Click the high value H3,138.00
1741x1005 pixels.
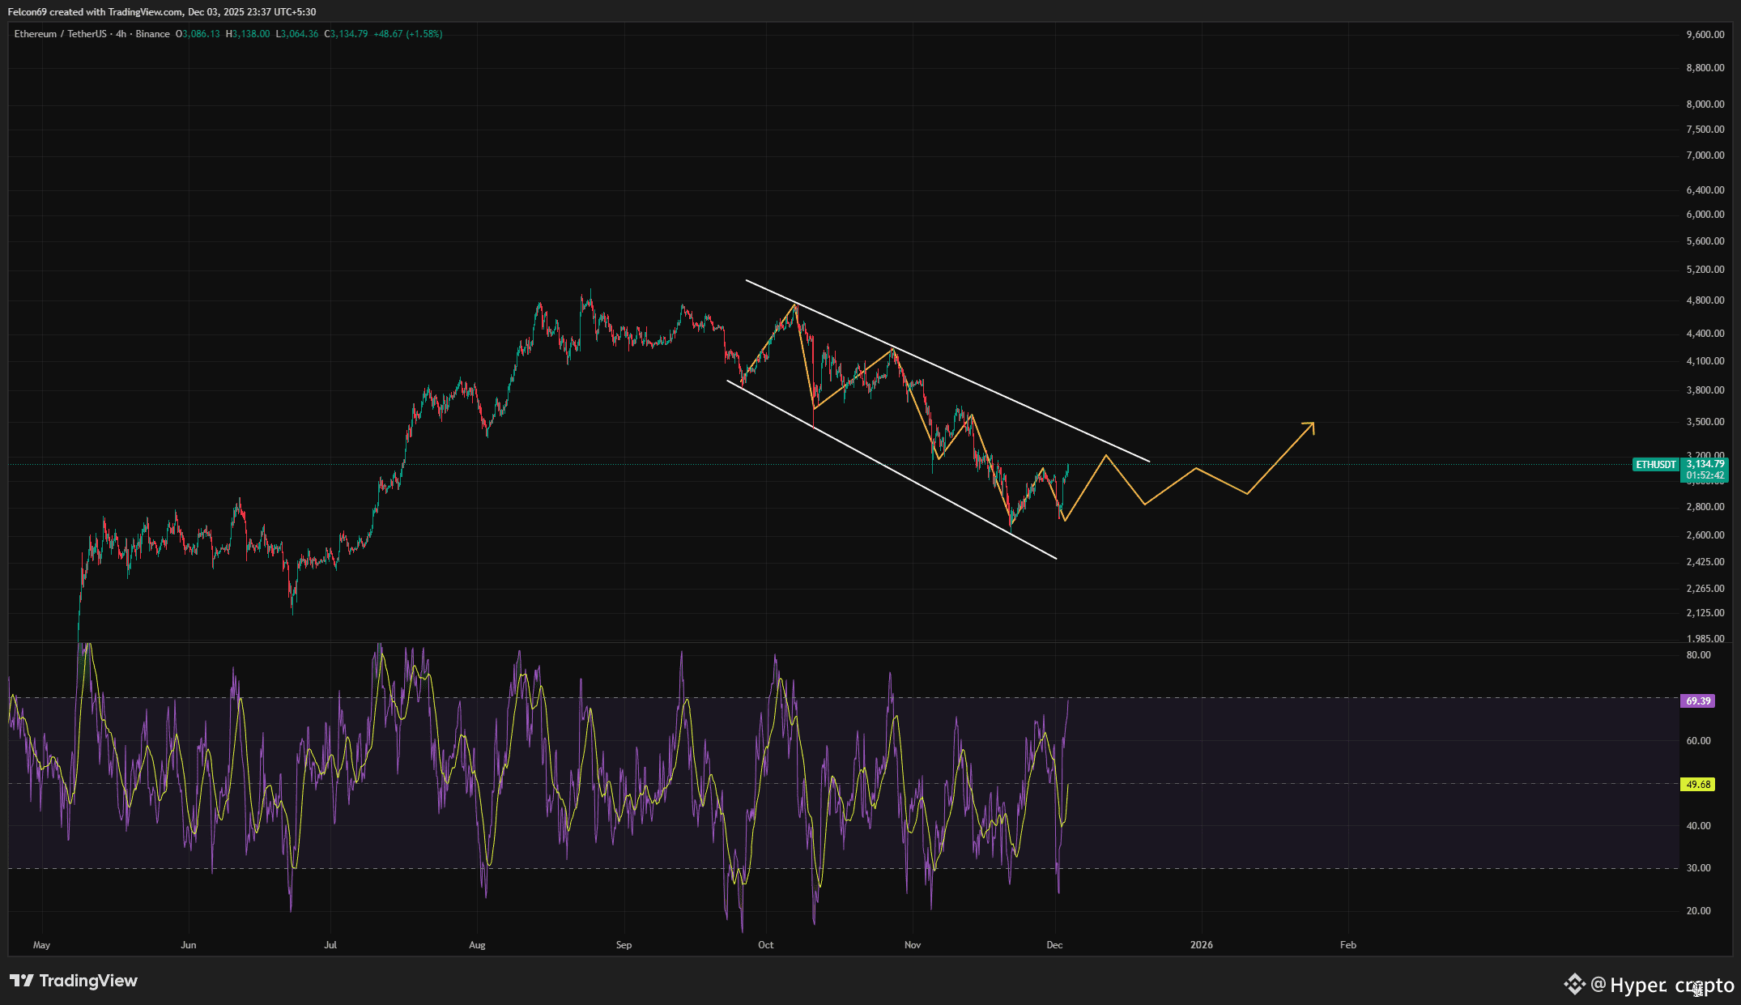tap(248, 34)
